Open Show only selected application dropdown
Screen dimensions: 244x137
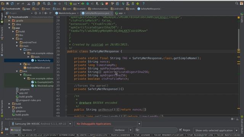tap(216, 130)
